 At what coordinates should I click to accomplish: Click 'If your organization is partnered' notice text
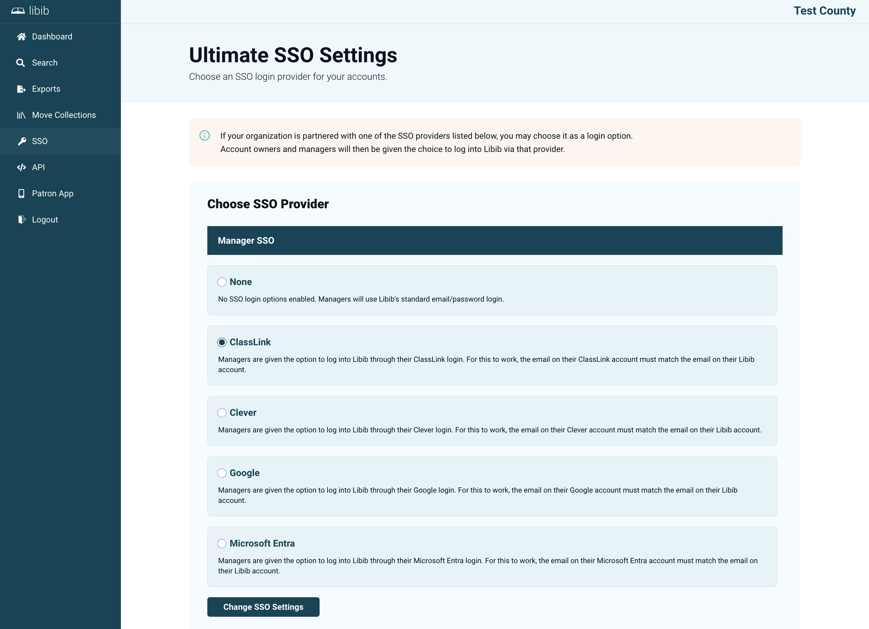tap(427, 136)
